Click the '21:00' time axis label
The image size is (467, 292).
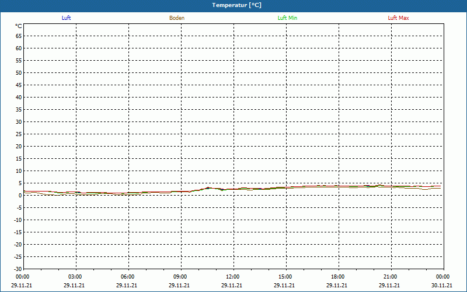click(390, 277)
